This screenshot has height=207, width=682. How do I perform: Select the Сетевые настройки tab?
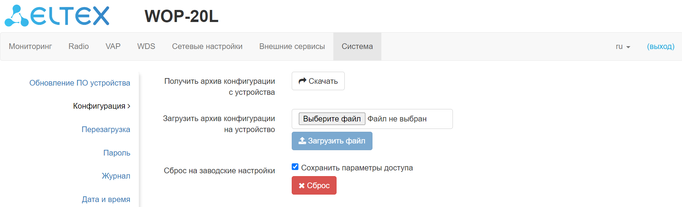(207, 47)
